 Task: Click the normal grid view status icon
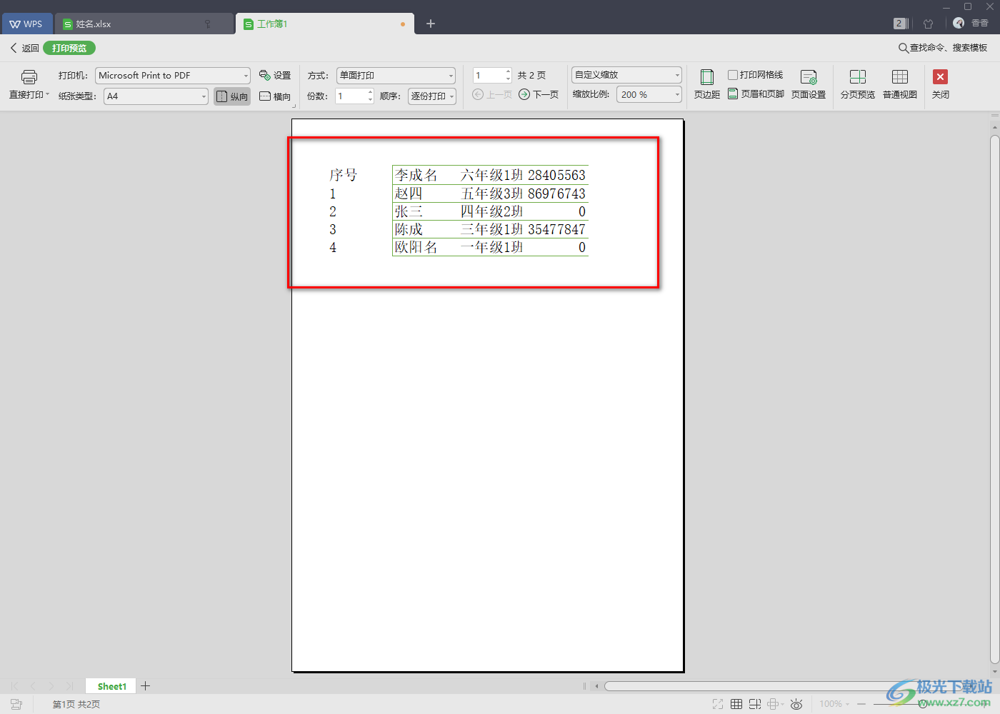736,704
